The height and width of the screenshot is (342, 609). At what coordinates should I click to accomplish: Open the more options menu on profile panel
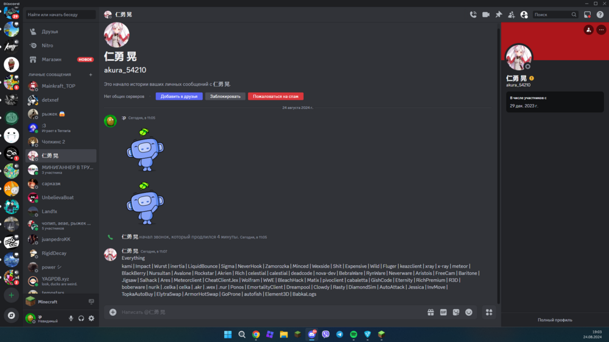601,30
